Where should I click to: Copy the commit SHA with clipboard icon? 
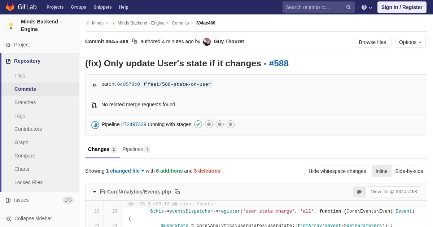pos(135,41)
